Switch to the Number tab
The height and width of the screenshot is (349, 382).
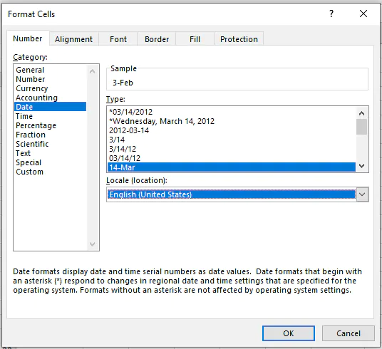28,38
